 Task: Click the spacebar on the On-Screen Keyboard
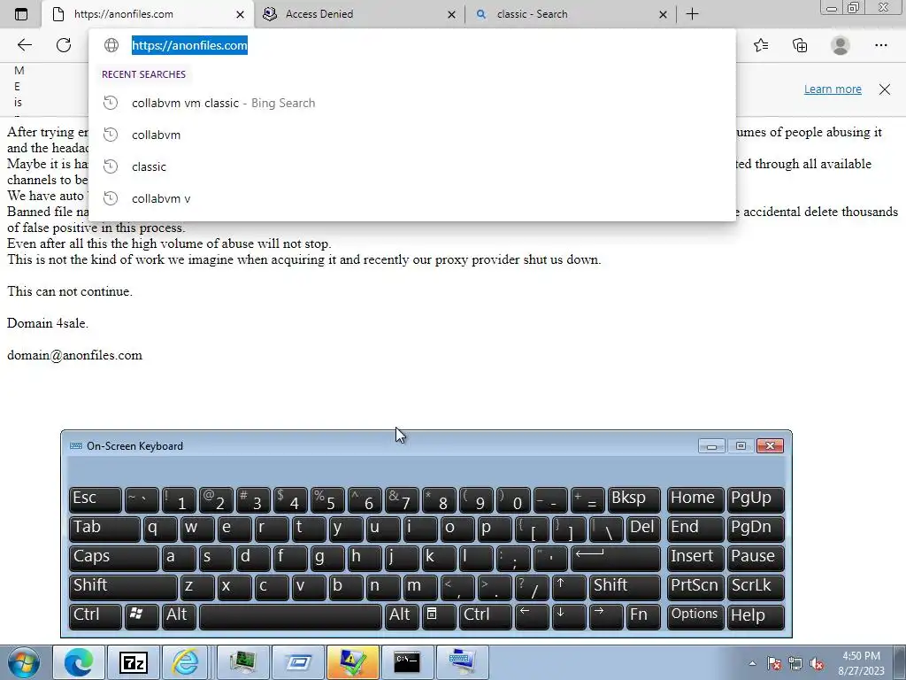tap(290, 616)
